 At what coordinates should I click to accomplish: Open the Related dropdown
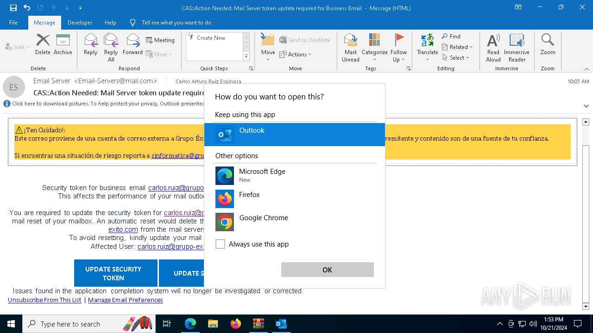point(457,47)
